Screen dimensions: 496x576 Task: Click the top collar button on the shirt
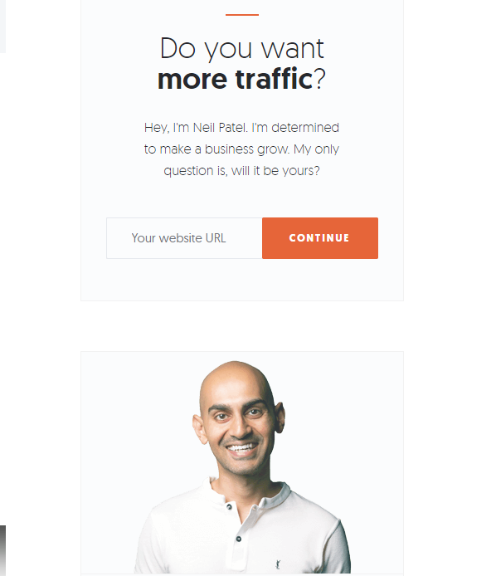click(x=229, y=507)
